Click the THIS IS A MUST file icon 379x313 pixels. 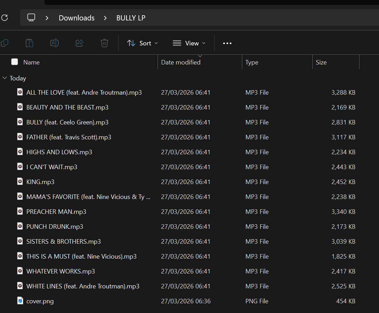[20, 256]
